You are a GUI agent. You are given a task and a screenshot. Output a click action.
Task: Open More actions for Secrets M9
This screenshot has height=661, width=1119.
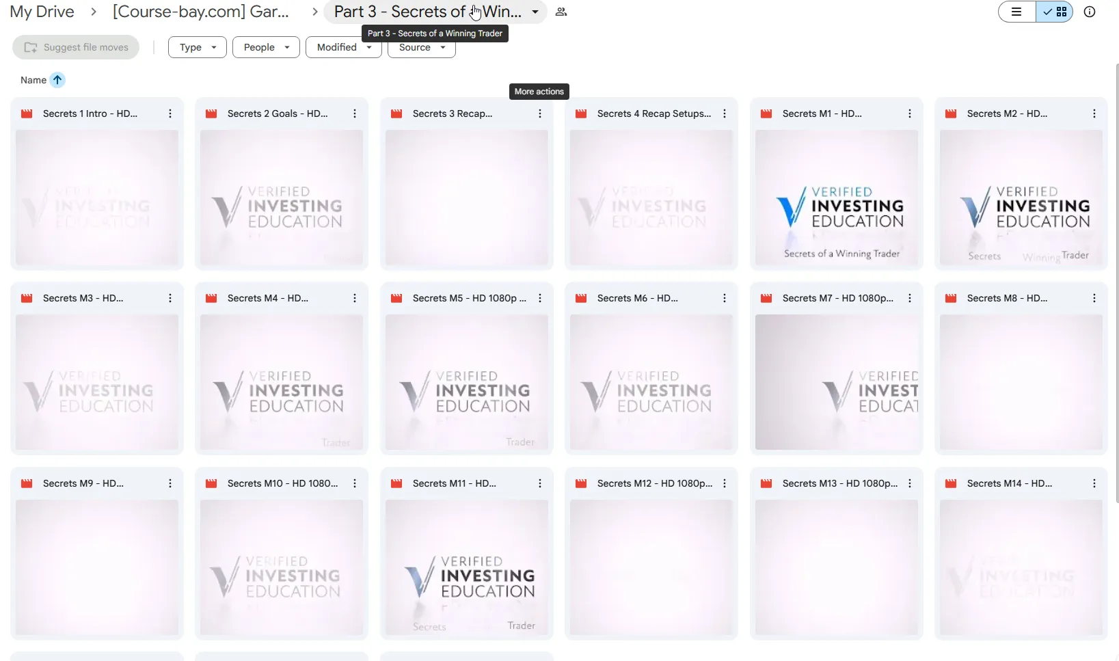pyautogui.click(x=170, y=483)
